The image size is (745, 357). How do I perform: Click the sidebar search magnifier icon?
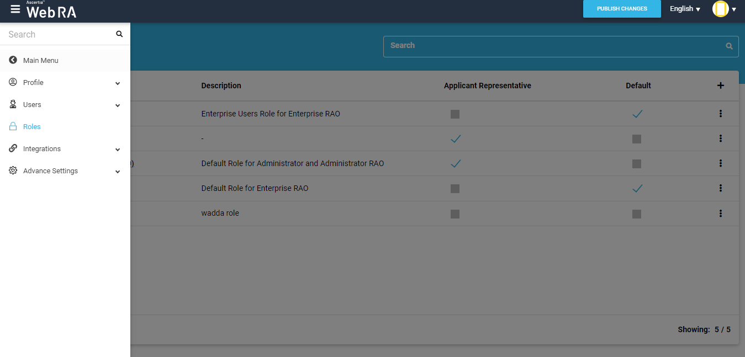pyautogui.click(x=119, y=34)
